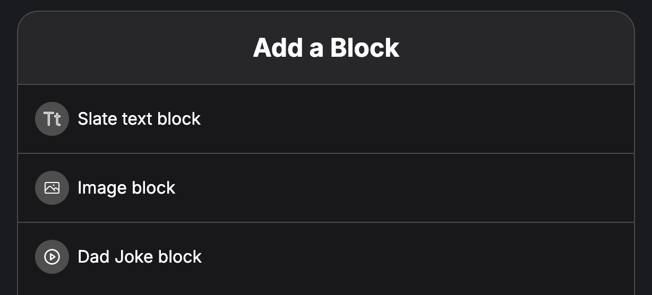Click empty space in the Image block row
Image resolution: width=652 pixels, height=295 pixels.
coord(404,188)
